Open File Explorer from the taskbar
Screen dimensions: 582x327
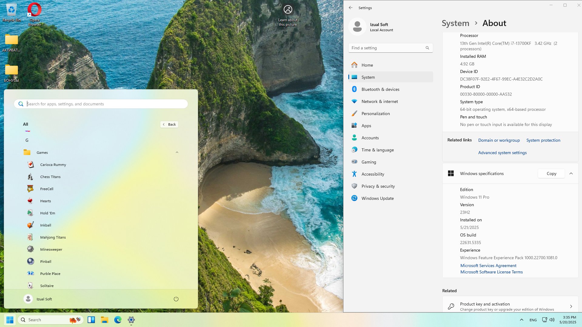tap(105, 320)
